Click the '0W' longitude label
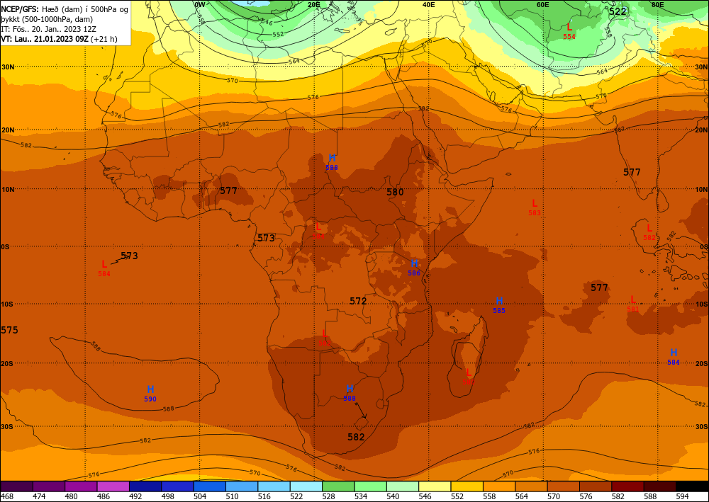The width and height of the screenshot is (709, 502). [199, 4]
